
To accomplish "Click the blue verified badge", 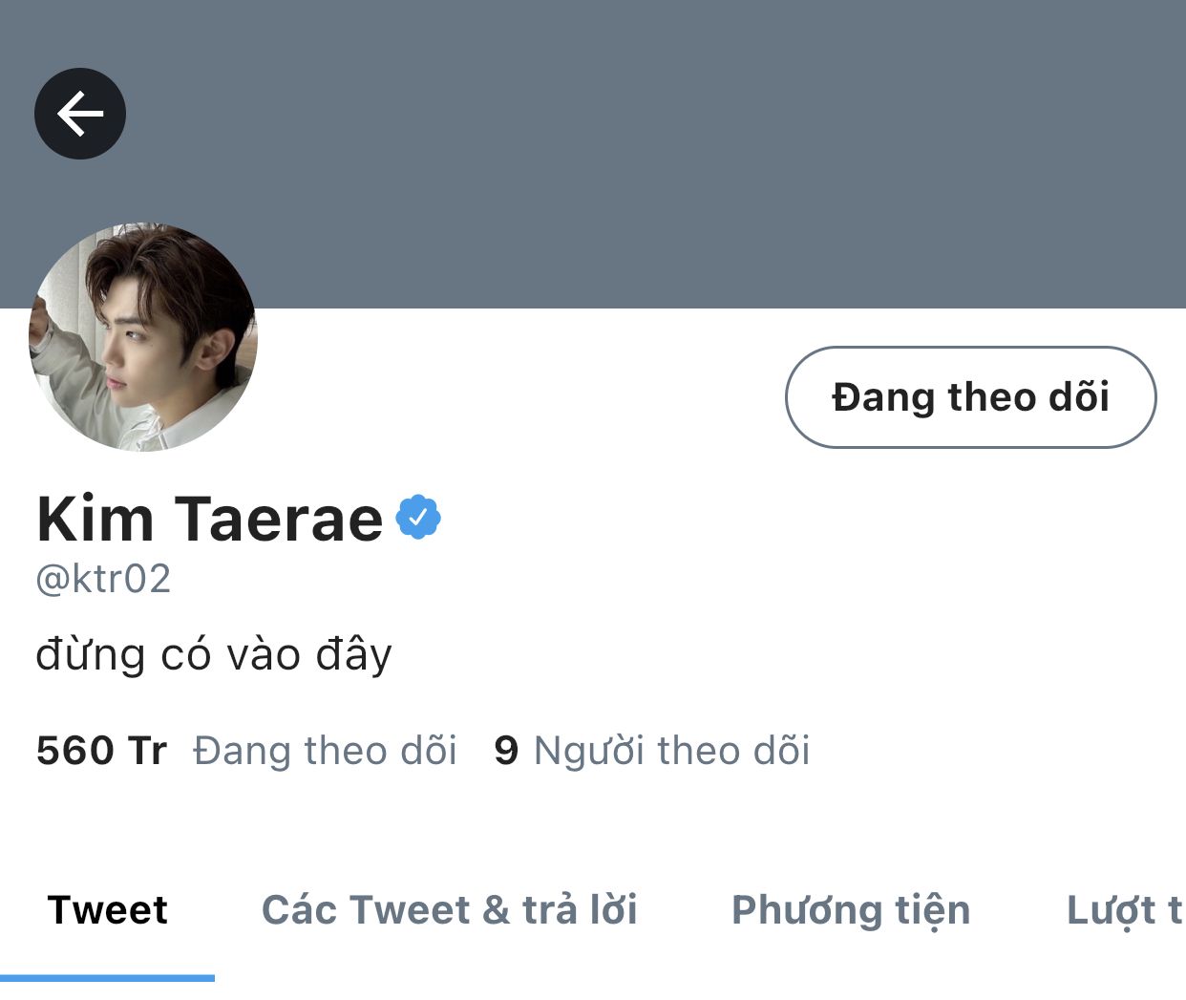I will pyautogui.click(x=418, y=517).
